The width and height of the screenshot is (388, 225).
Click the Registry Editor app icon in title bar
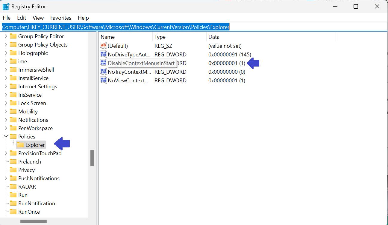[x=6, y=7]
